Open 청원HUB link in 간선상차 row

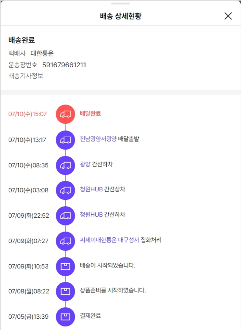click(91, 190)
